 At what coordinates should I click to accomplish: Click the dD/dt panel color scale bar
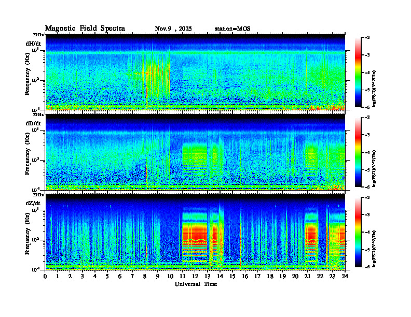pos(358,152)
